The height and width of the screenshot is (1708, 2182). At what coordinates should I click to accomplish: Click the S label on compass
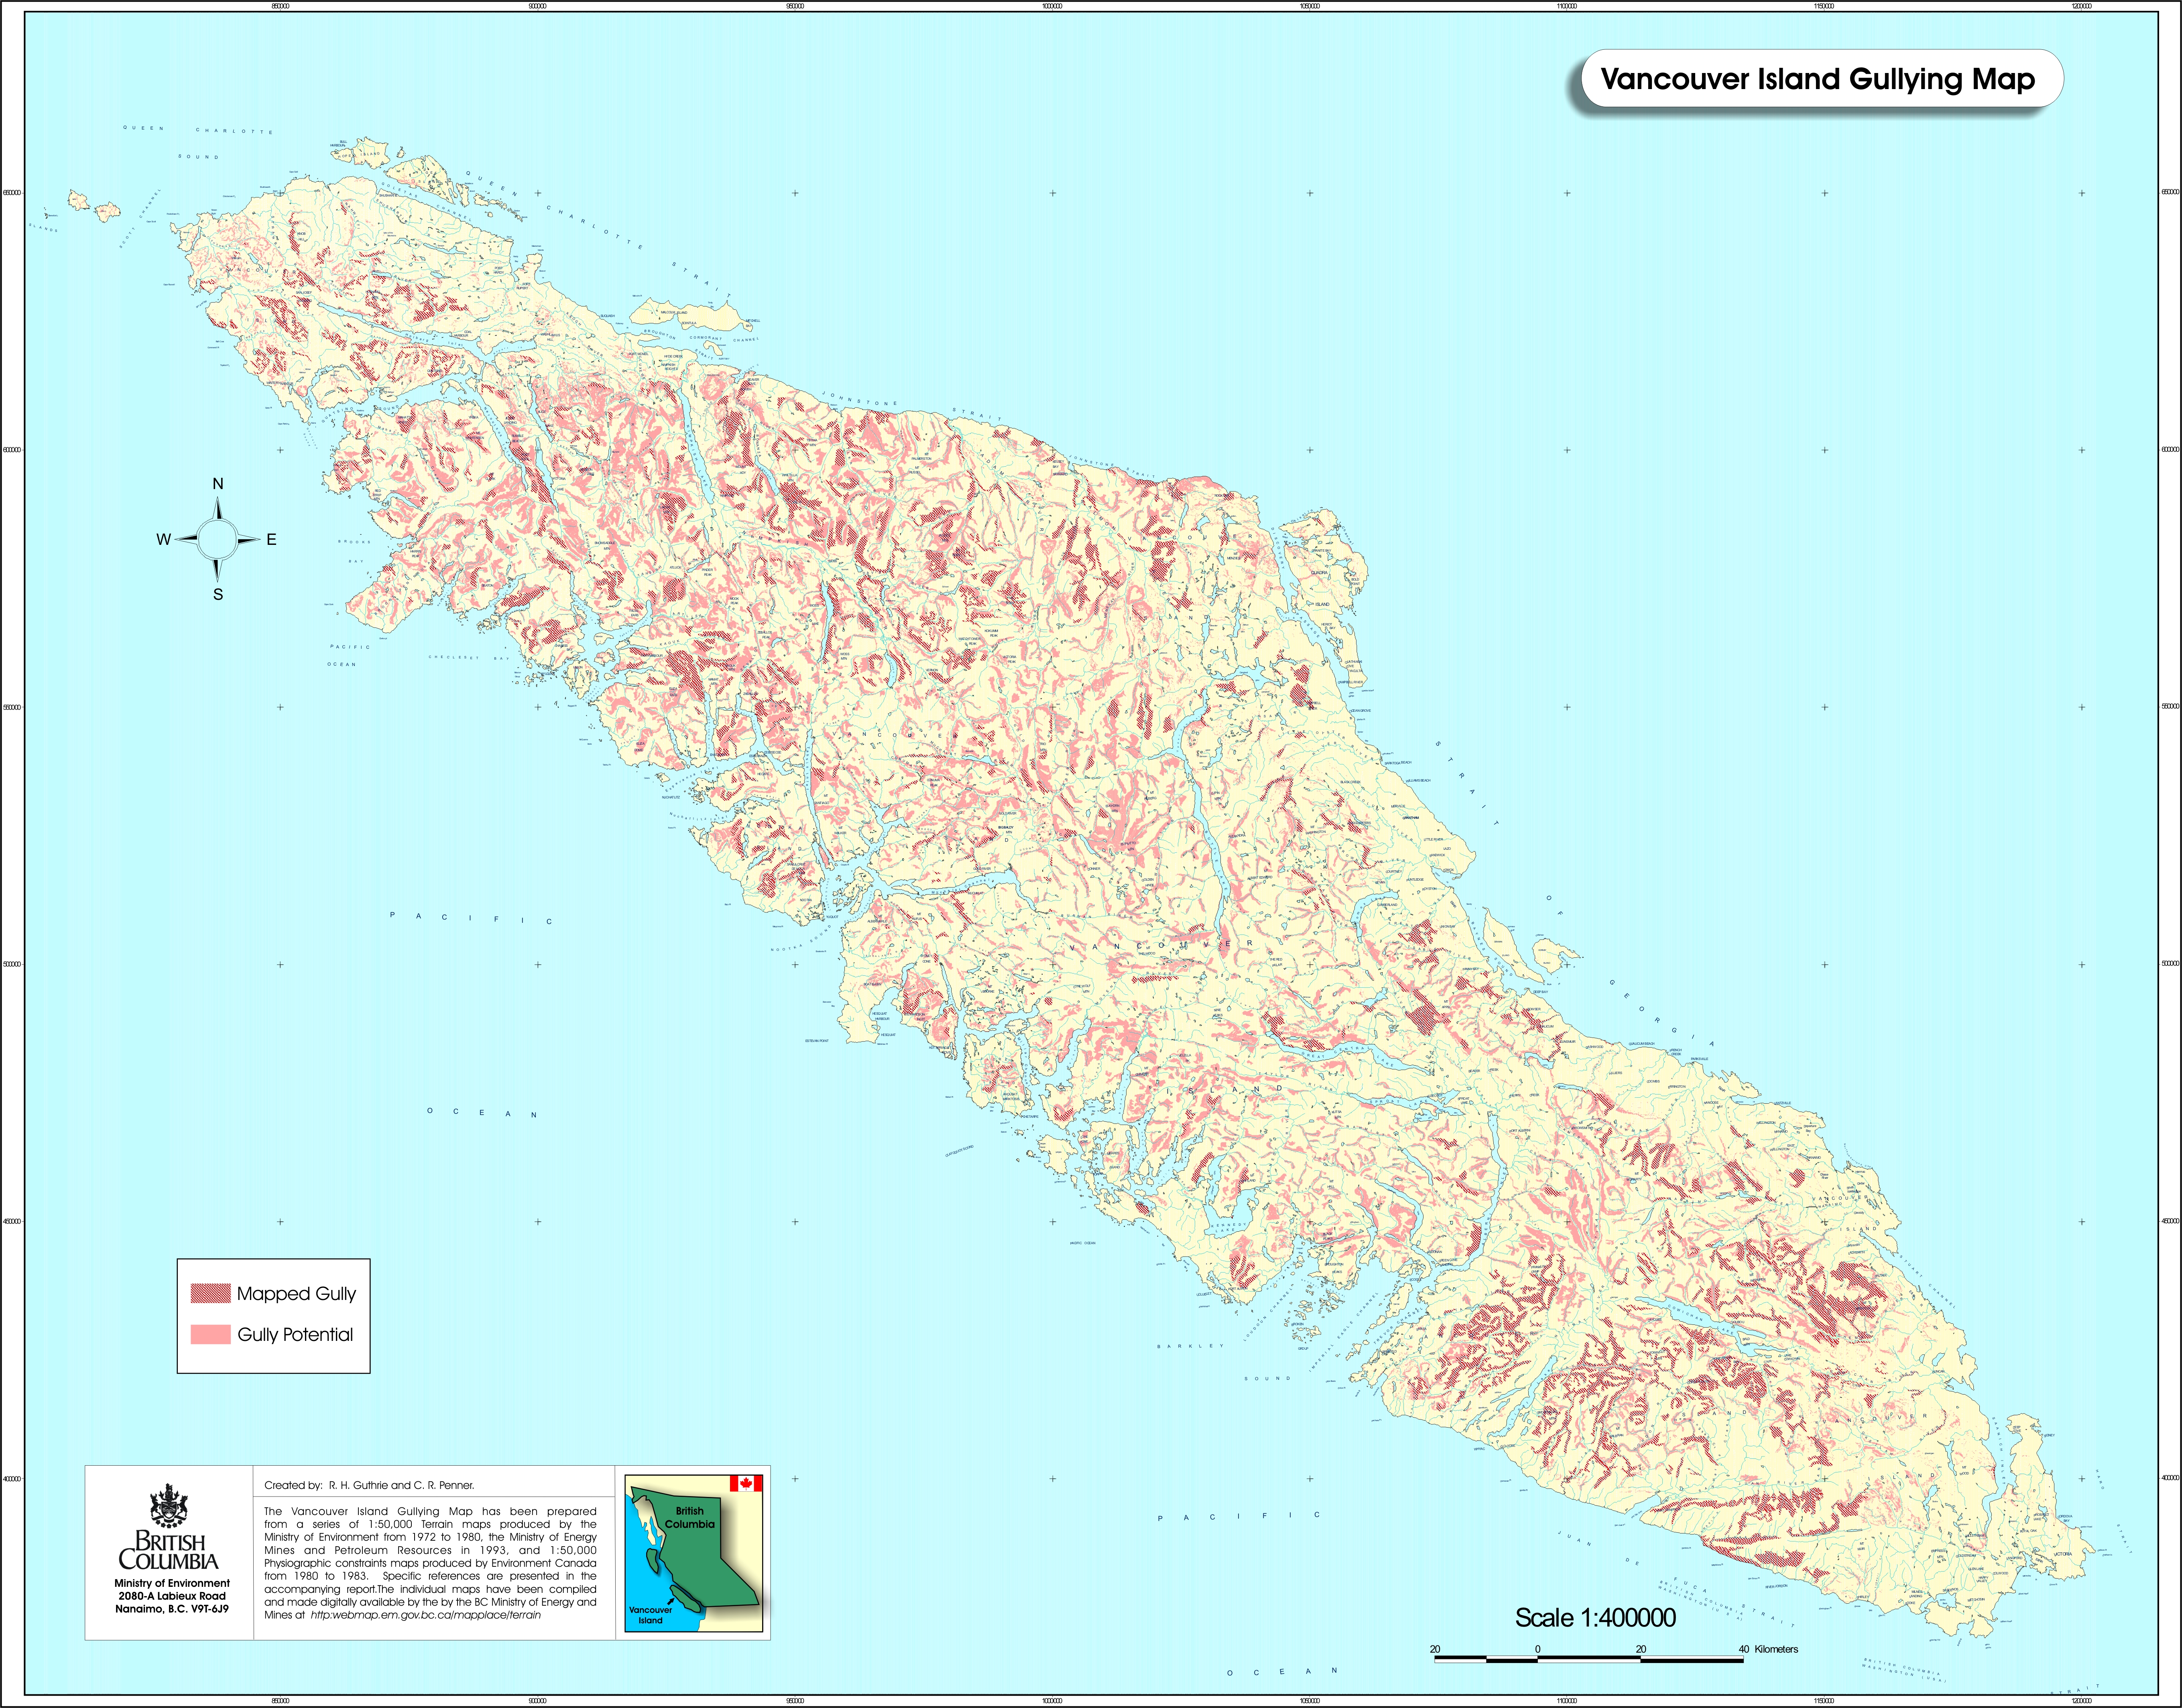218,594
